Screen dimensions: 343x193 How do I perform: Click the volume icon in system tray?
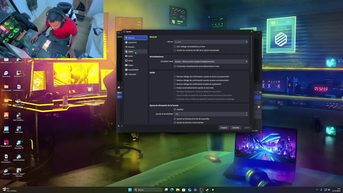click(329, 190)
